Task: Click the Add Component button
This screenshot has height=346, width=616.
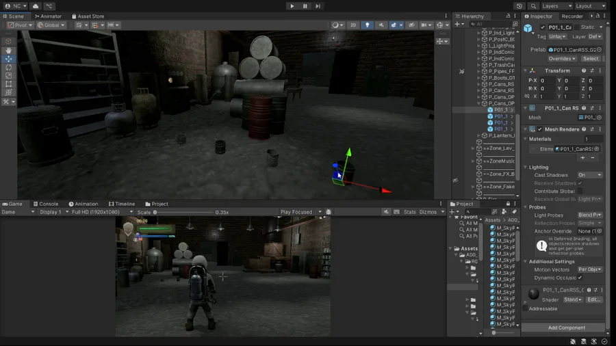Action: pyautogui.click(x=567, y=328)
